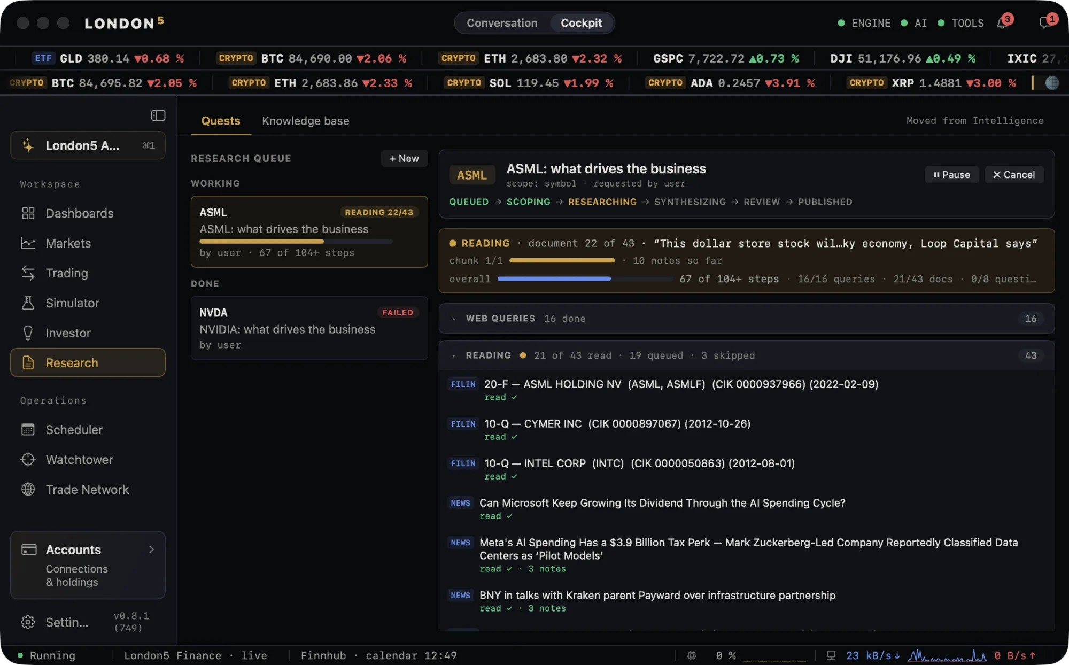The height and width of the screenshot is (665, 1069).
Task: Pause the ASML research quest
Action: pos(951,175)
